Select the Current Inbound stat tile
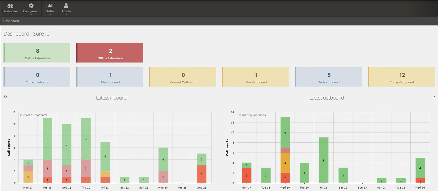The image size is (438, 191). click(37, 77)
